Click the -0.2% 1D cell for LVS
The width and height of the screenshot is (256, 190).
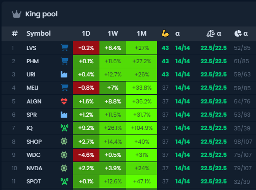[86, 48]
